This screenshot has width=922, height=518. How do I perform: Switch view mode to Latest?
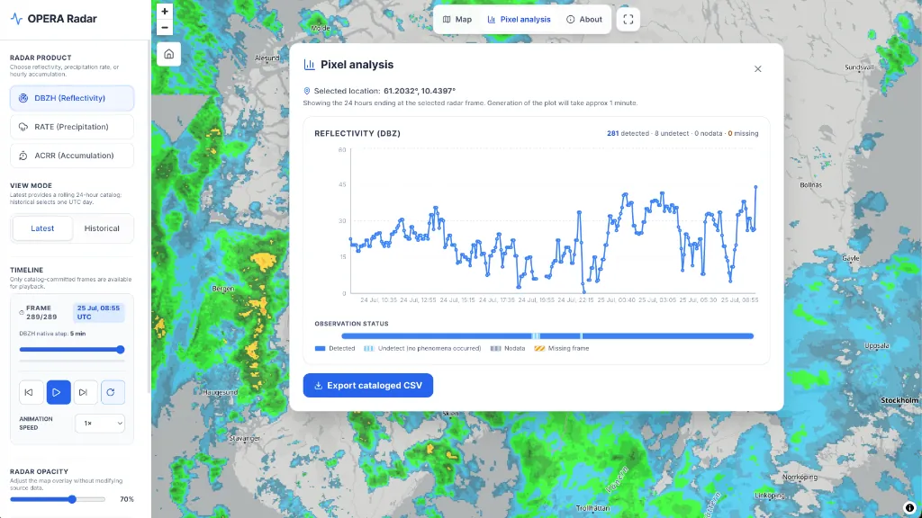42,228
